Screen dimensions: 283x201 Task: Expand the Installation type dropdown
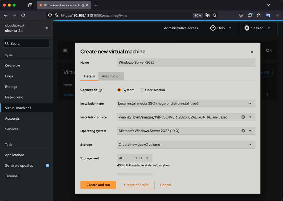click(x=186, y=104)
